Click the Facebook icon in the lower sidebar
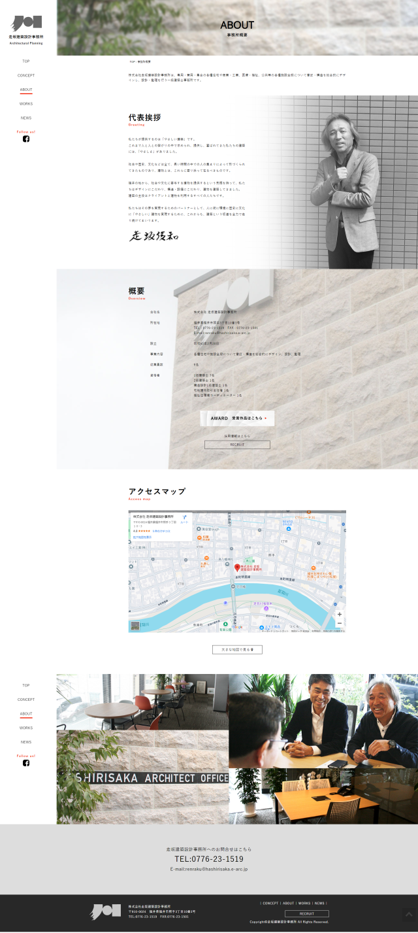418x933 pixels. click(x=26, y=762)
